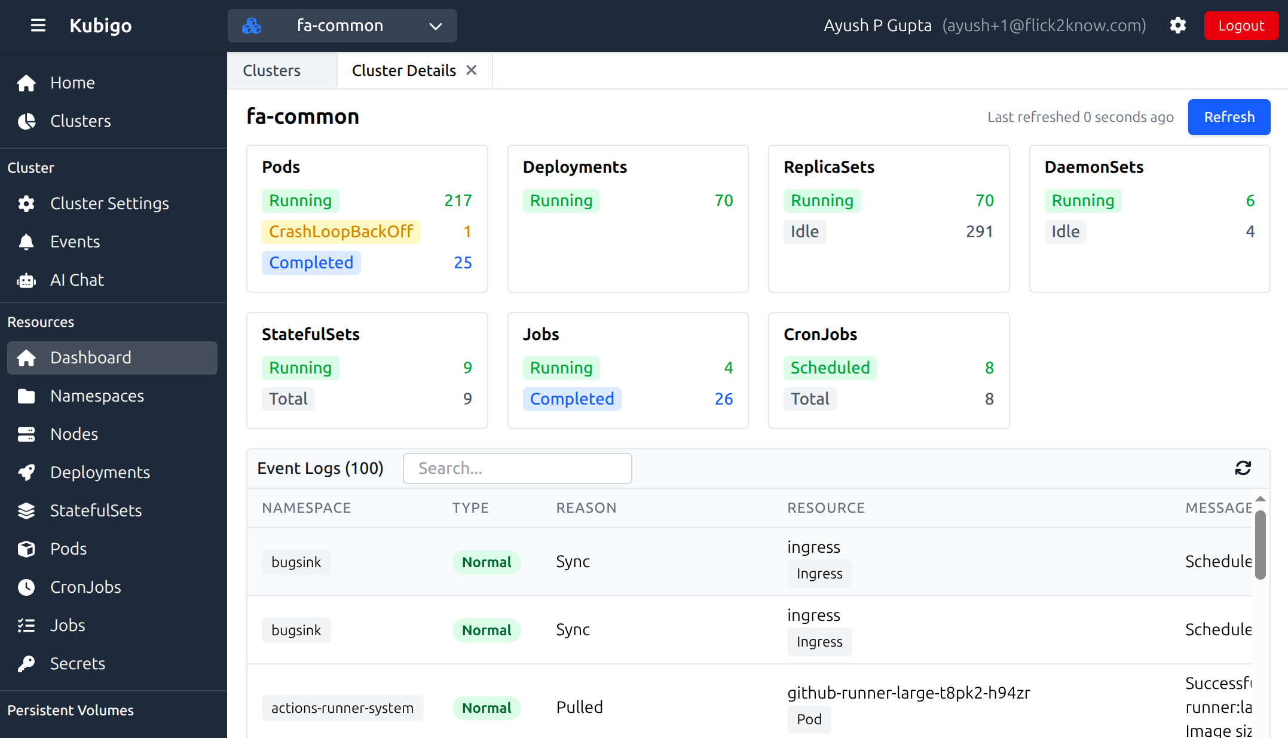Image resolution: width=1288 pixels, height=738 pixels.
Task: Click Normal badge in actions-runner-system row
Action: (487, 708)
